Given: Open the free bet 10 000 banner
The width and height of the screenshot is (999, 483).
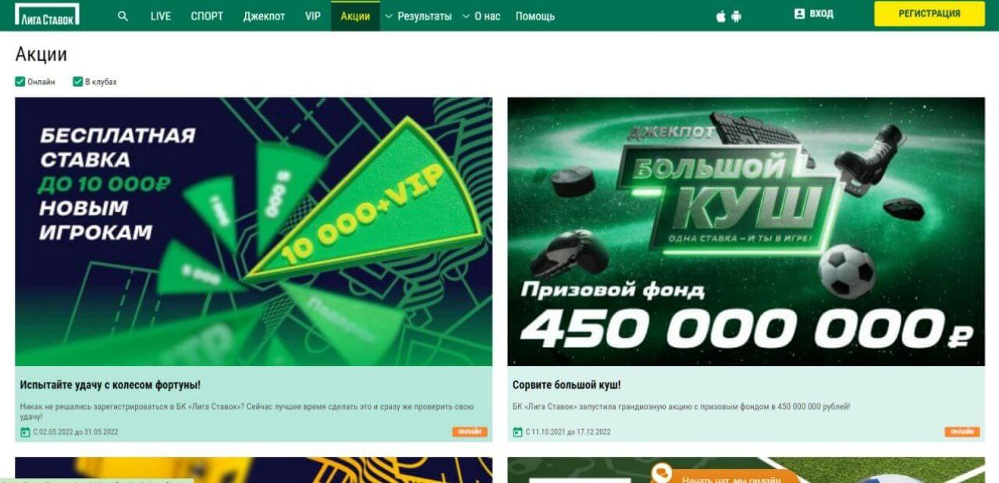Looking at the screenshot, I should coord(254,231).
